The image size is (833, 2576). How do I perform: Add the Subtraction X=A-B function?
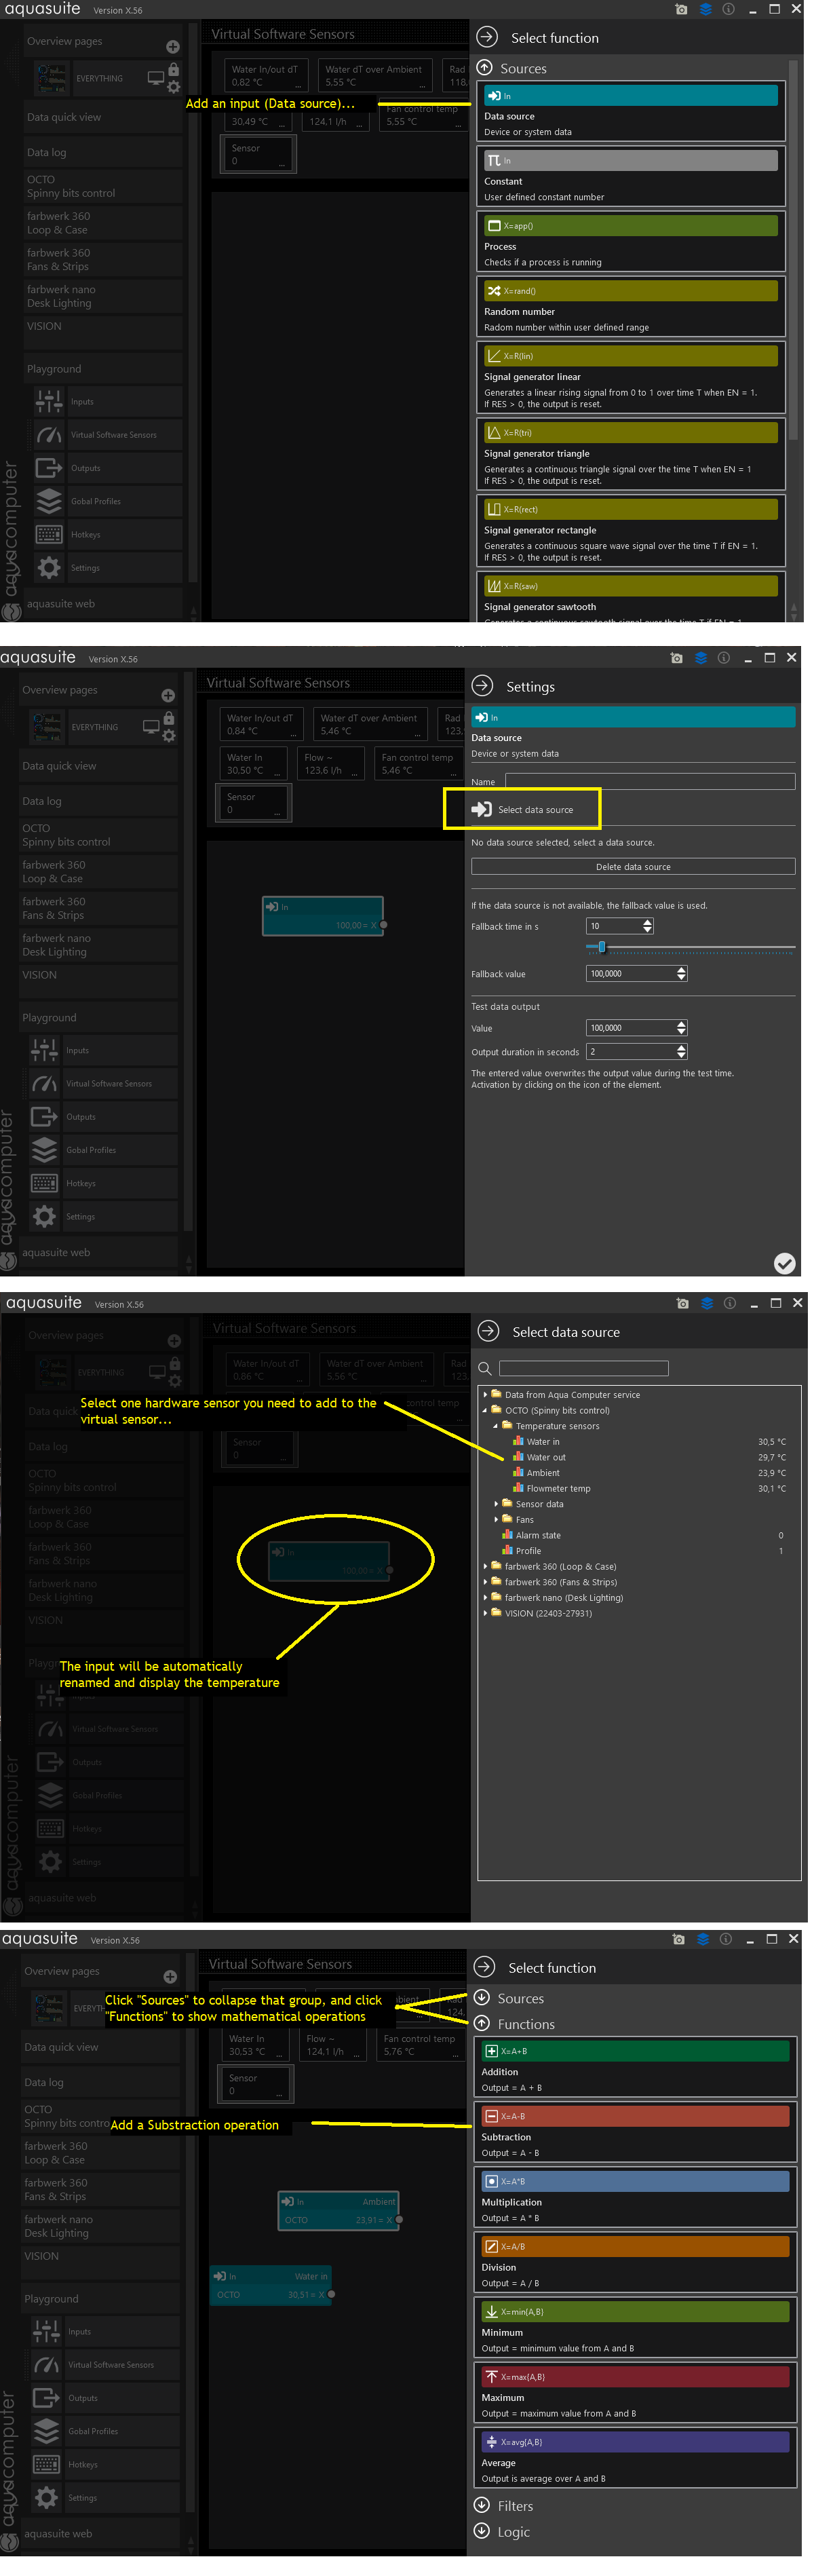tap(635, 2132)
